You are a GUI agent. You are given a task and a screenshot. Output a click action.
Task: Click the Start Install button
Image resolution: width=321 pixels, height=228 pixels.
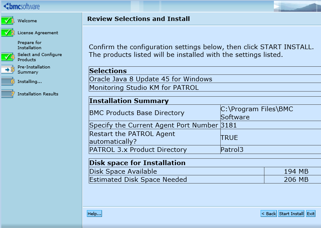pos(291,214)
